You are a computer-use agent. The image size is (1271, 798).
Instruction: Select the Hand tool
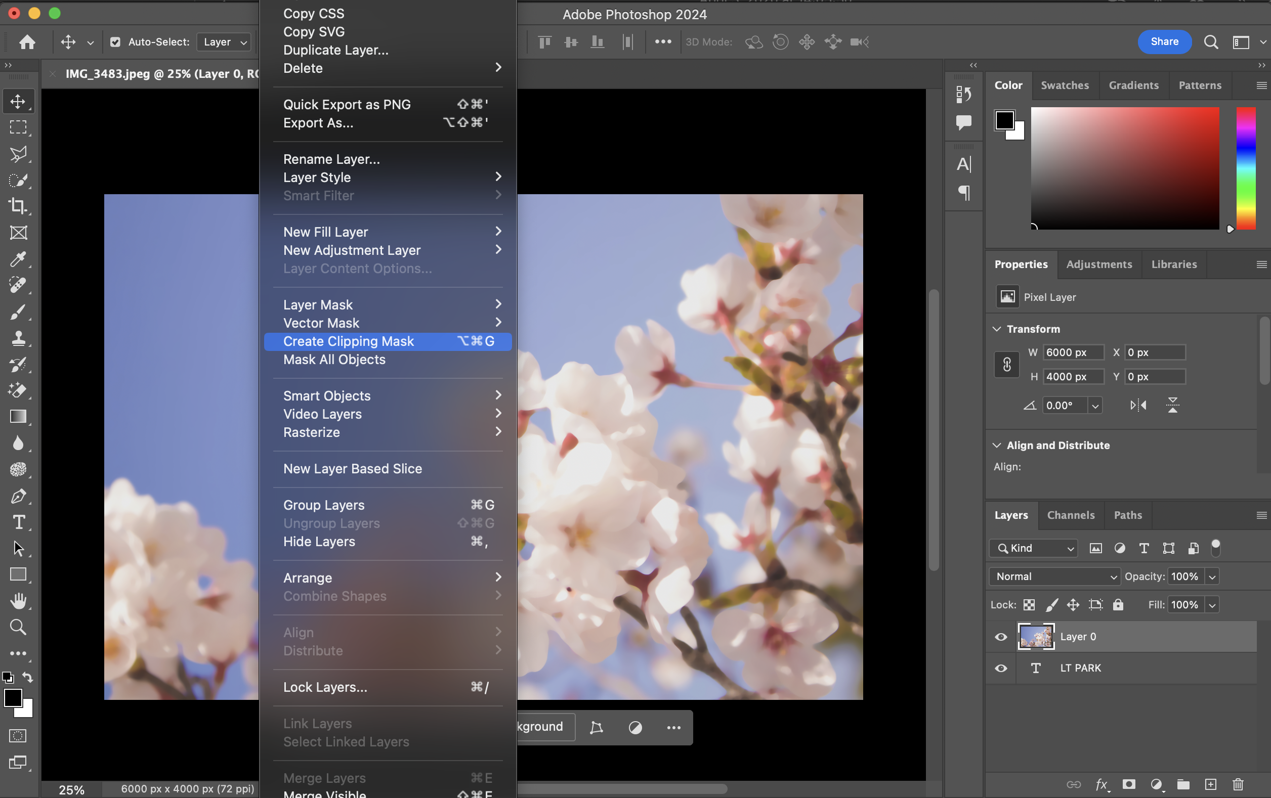18,601
